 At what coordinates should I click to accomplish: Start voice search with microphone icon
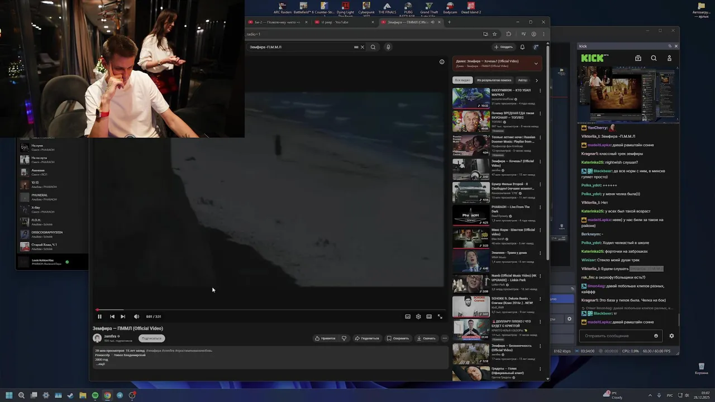coord(388,47)
